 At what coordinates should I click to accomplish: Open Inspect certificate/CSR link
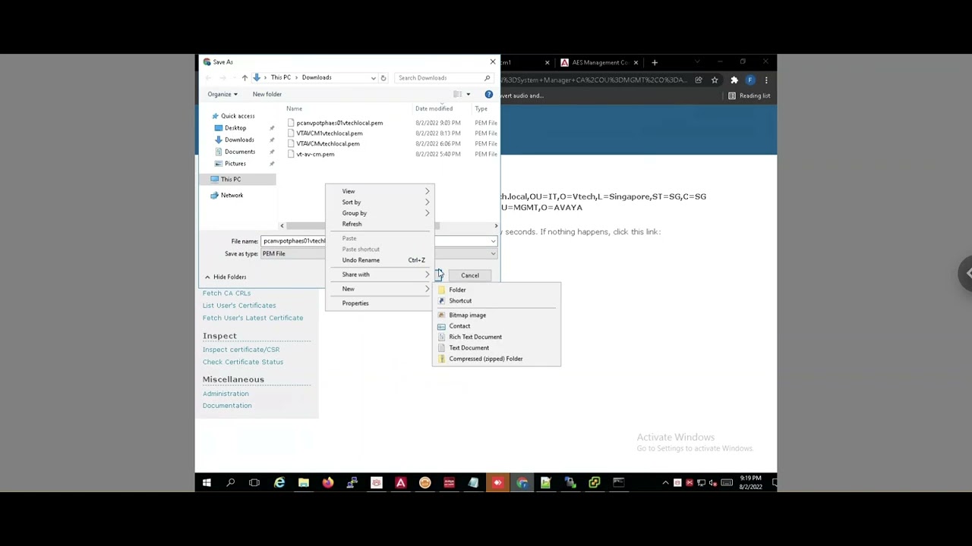click(241, 350)
